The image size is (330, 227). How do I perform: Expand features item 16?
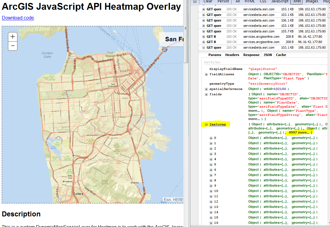pos(211,223)
